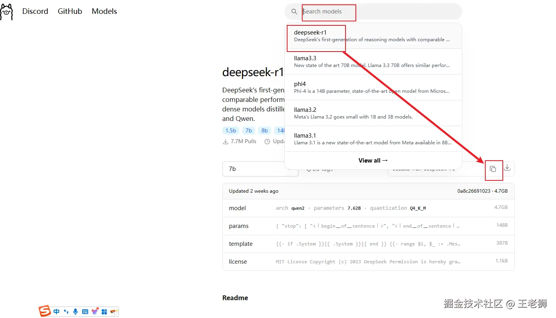The width and height of the screenshot is (556, 318).
Task: Click View all → in search dropdown
Action: point(373,161)
